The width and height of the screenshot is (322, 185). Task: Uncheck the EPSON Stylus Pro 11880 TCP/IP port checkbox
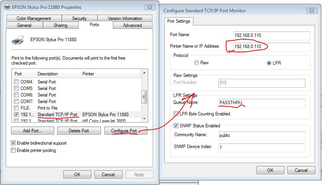coord(16,114)
